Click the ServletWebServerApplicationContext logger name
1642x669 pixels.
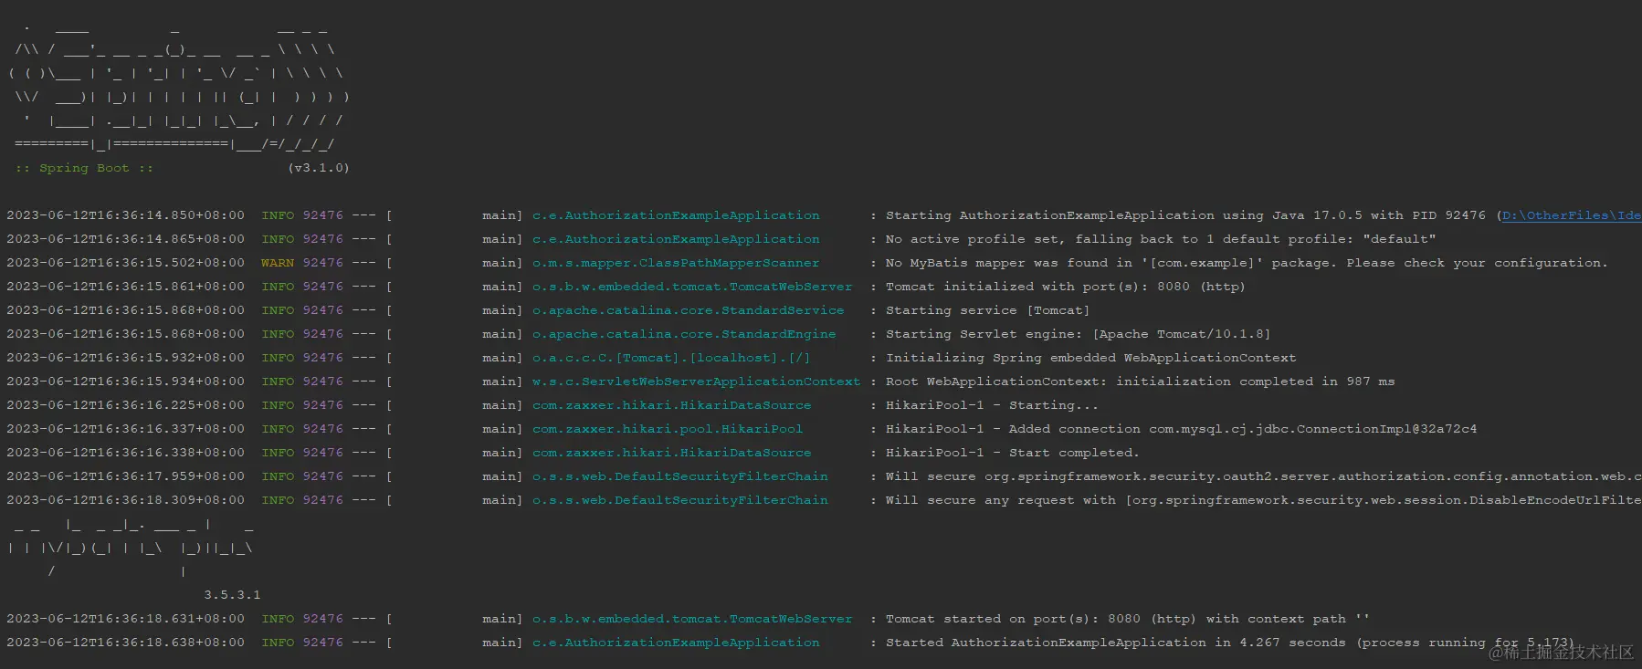point(696,382)
